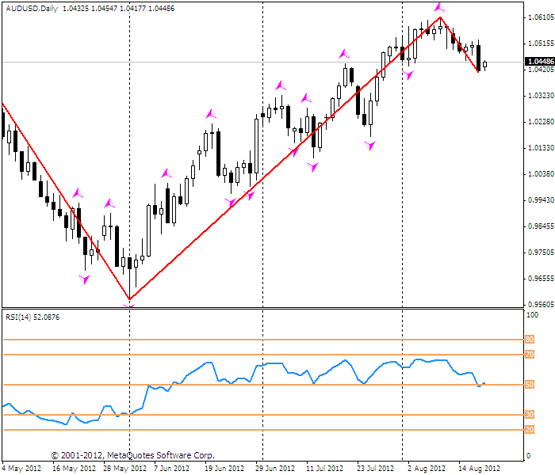Select the current price label 1.04486
The width and height of the screenshot is (555, 475).
click(x=539, y=62)
